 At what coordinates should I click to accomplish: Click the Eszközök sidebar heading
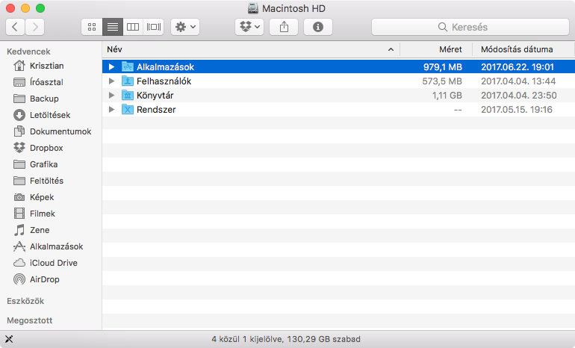pyautogui.click(x=25, y=301)
